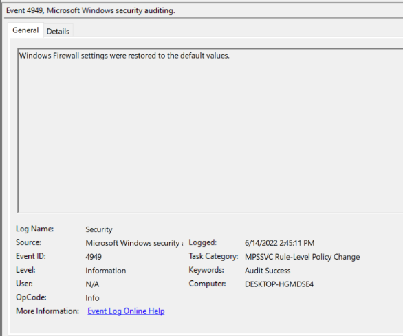Click the firewall settings restored message text

(124, 56)
